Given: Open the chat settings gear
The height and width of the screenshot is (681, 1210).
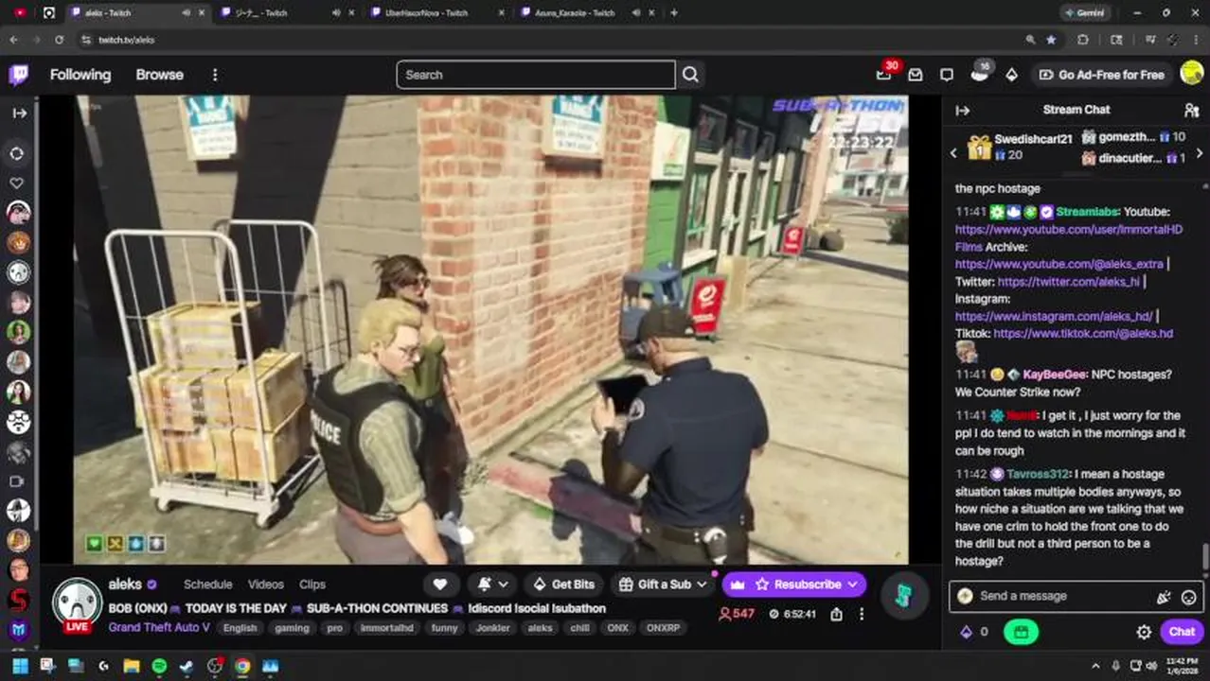Looking at the screenshot, I should (x=1144, y=632).
